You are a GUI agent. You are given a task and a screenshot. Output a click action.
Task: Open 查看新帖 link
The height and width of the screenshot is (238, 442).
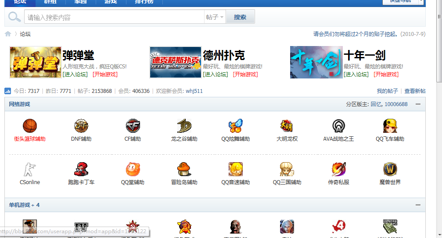click(x=415, y=91)
